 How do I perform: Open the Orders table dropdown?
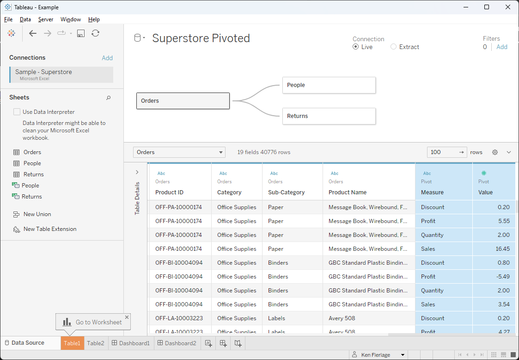tap(179, 152)
